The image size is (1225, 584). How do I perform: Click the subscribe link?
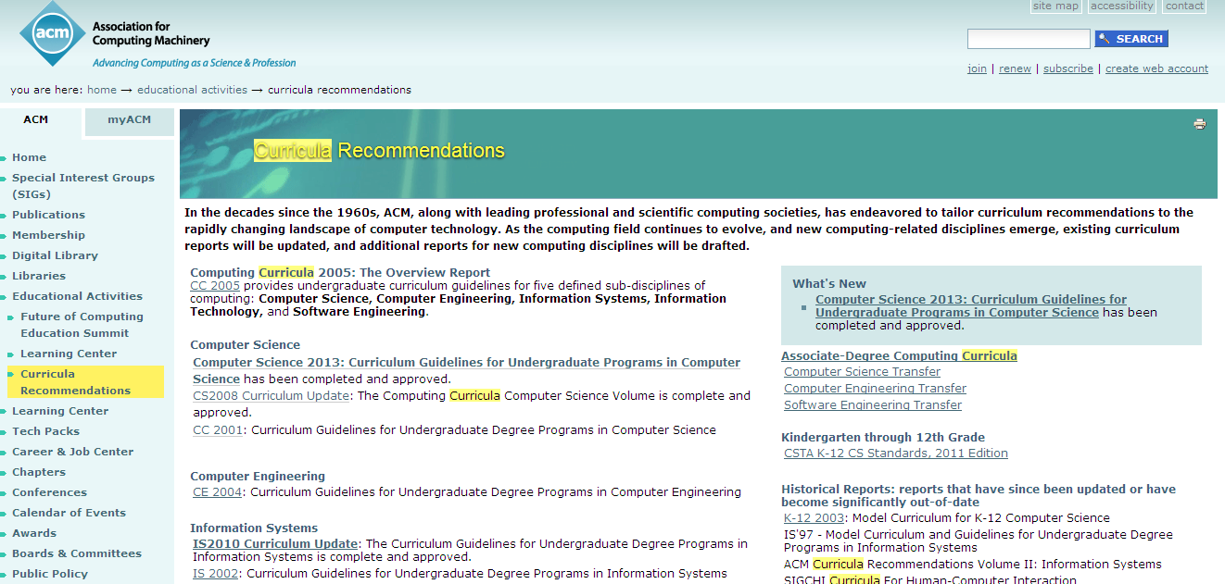pos(1068,68)
